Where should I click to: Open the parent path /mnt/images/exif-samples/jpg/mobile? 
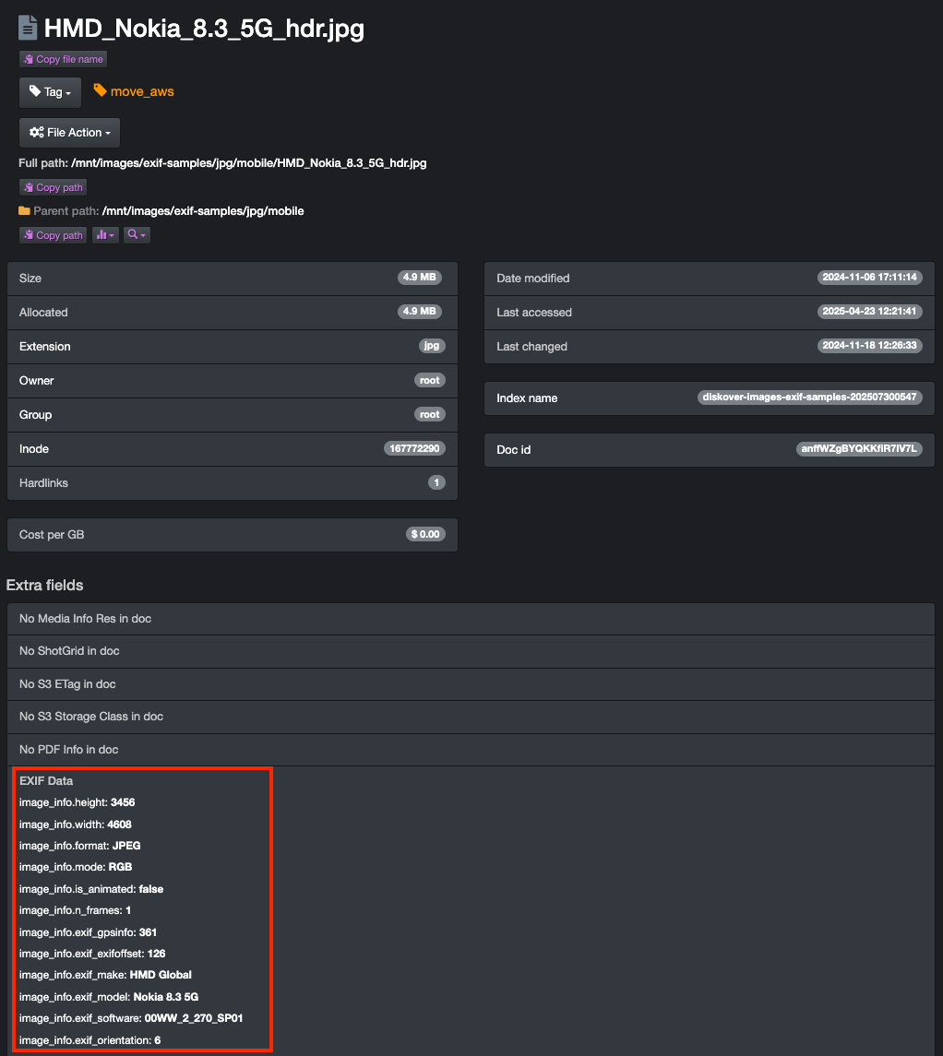(x=203, y=211)
